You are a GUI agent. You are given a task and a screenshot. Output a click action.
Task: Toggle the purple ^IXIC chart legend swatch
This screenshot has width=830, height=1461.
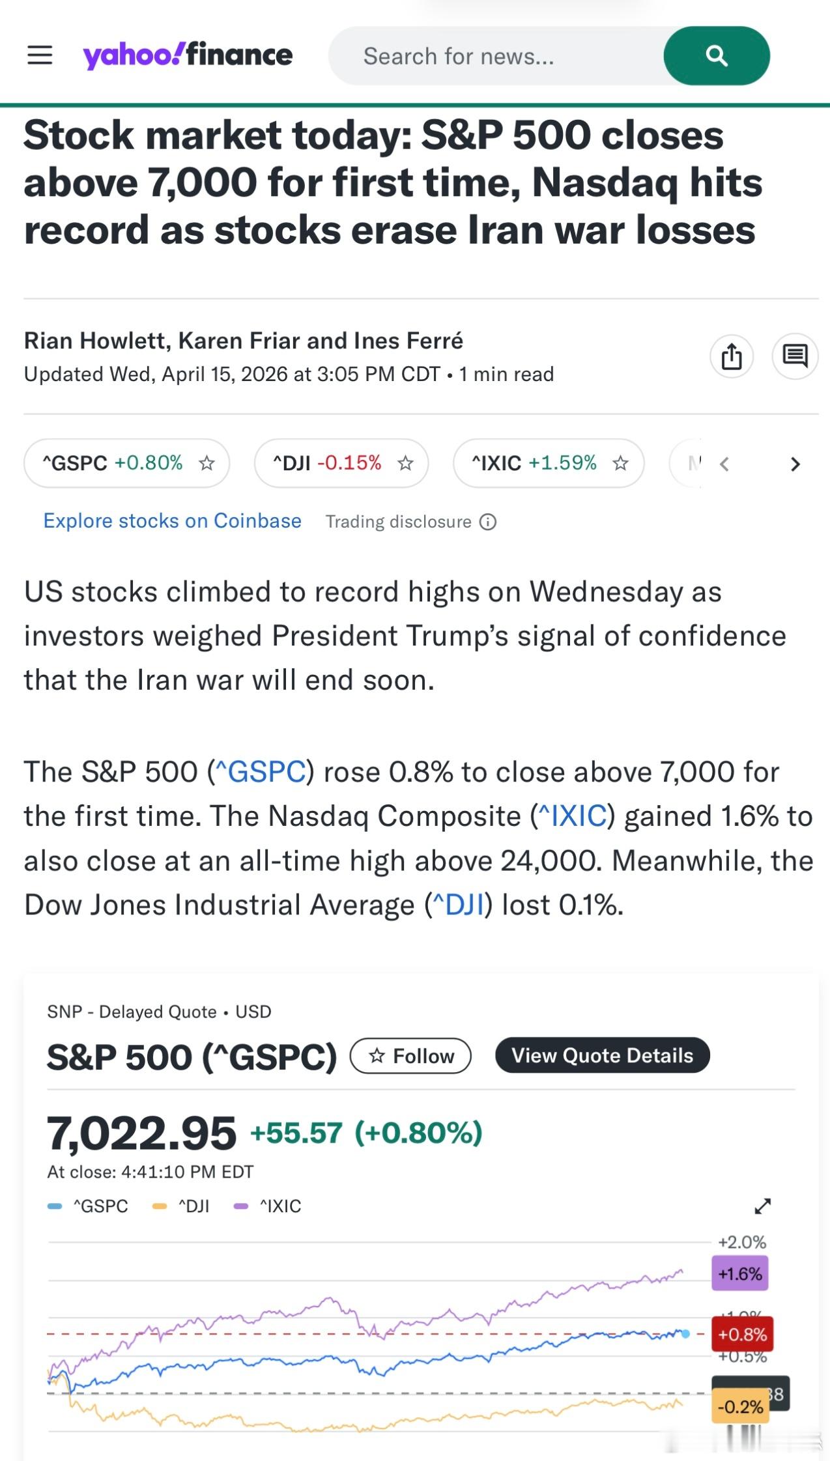tap(240, 1206)
